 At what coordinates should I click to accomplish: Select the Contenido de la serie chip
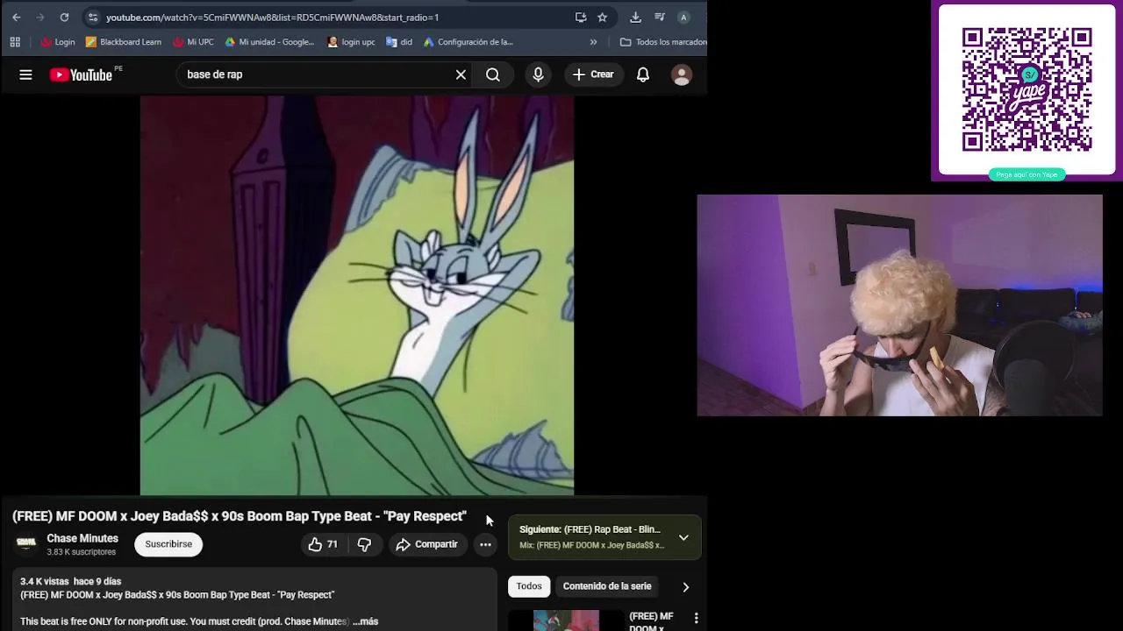click(x=607, y=586)
